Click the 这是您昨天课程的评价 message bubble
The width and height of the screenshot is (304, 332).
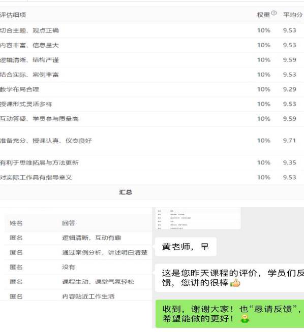pos(230,278)
